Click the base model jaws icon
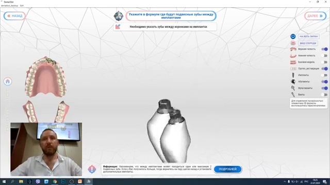The image size is (330, 185). tap(293, 62)
